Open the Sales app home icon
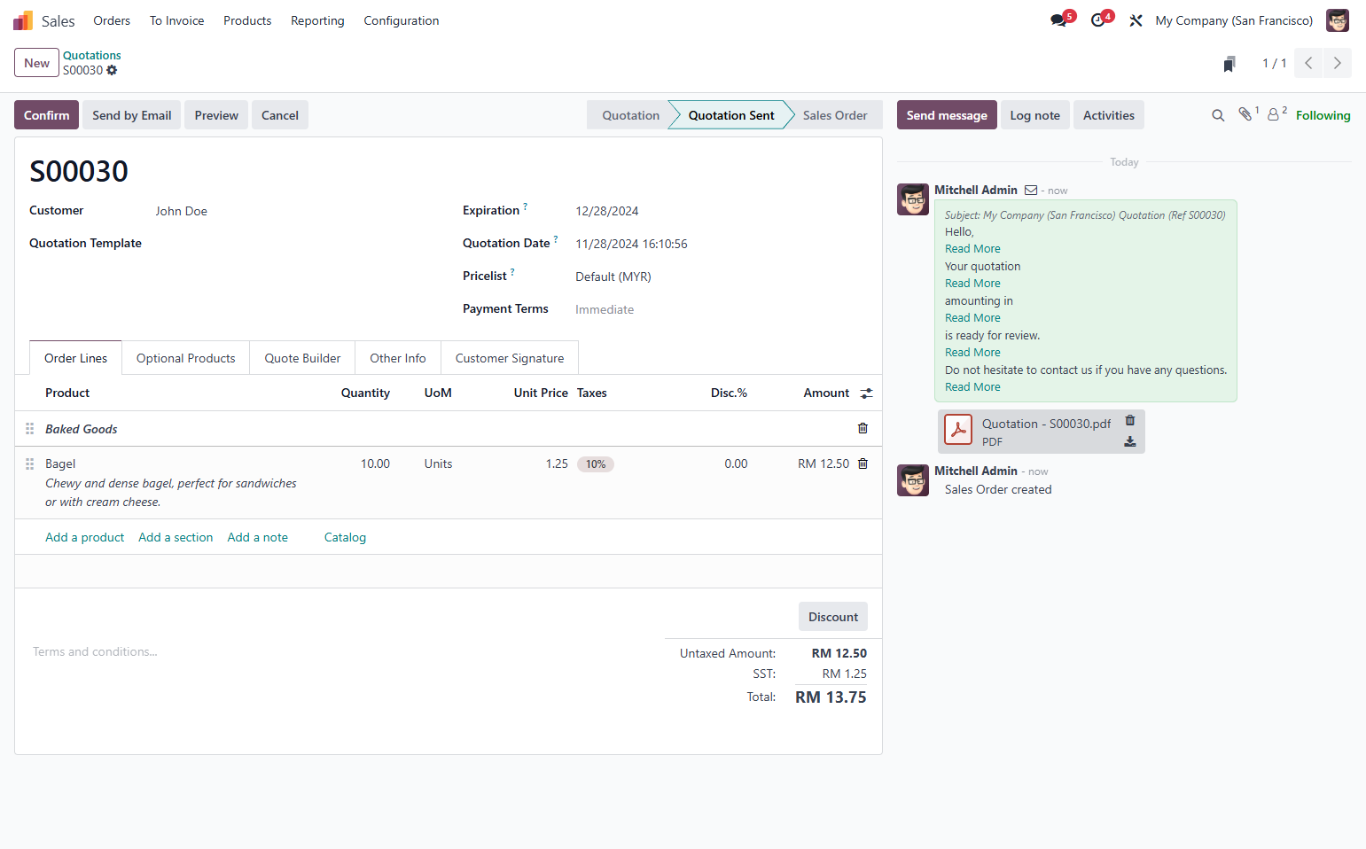The height and width of the screenshot is (849, 1366). coord(23,20)
